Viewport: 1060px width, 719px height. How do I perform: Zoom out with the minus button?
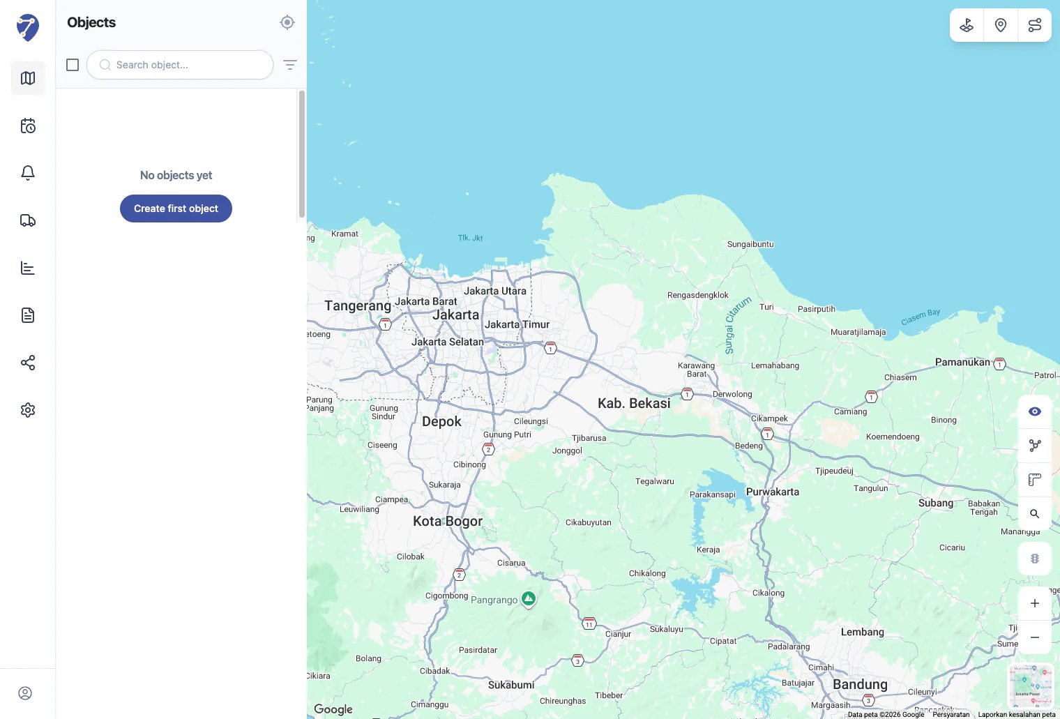[1035, 637]
